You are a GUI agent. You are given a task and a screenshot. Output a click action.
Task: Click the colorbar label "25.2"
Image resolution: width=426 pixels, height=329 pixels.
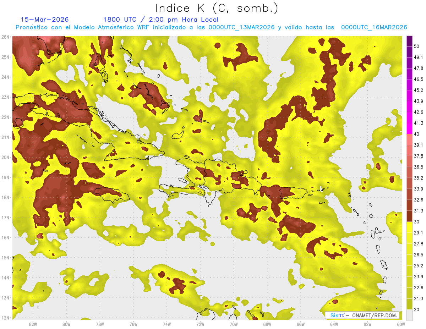[x=419, y=266]
